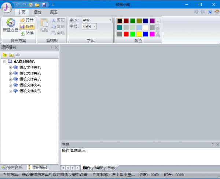This screenshot has width=220, height=179.
Task: Click the purple music note application button
Action: tap(7, 7)
